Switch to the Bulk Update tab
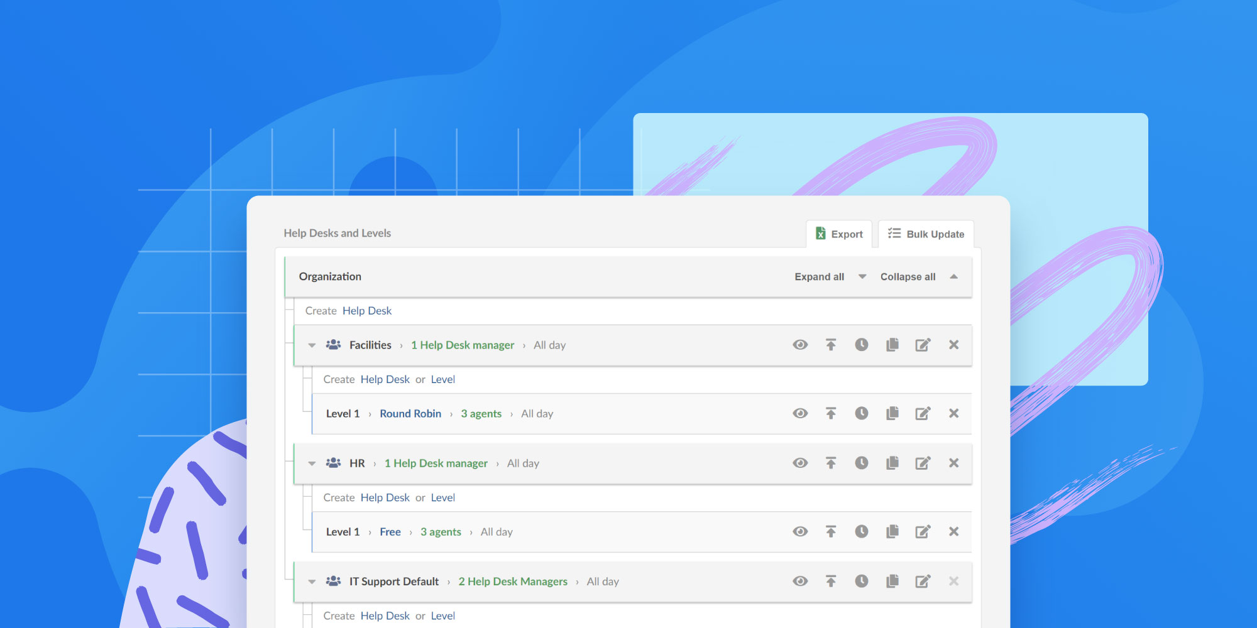 [926, 234]
